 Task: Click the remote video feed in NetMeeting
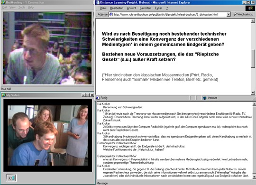point(47,48)
